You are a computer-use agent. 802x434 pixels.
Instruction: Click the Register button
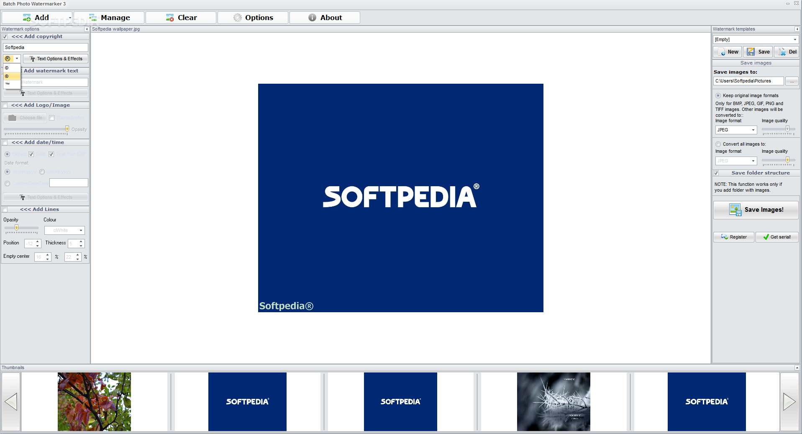[x=734, y=237]
